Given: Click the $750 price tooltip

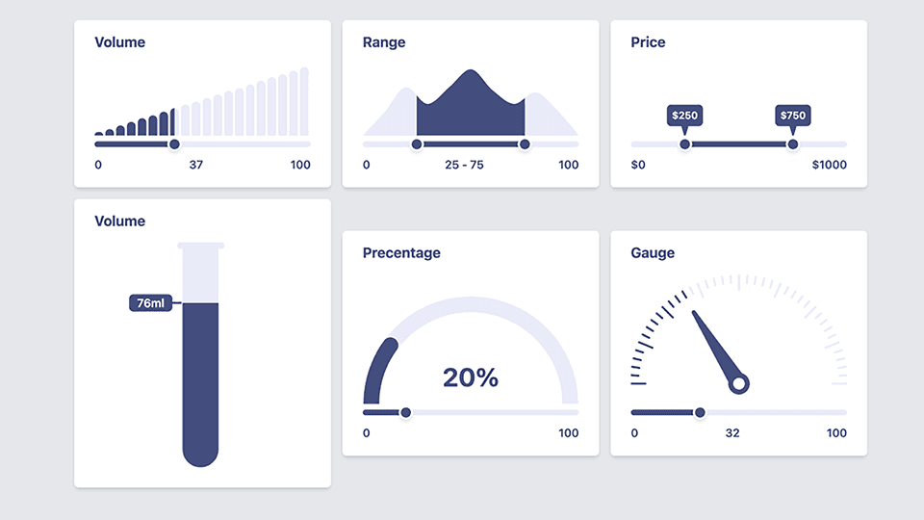Looking at the screenshot, I should (793, 116).
